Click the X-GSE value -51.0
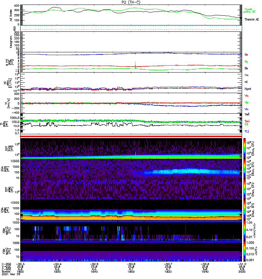The height and width of the screenshot is (279, 262). pyautogui.click(x=242, y=264)
